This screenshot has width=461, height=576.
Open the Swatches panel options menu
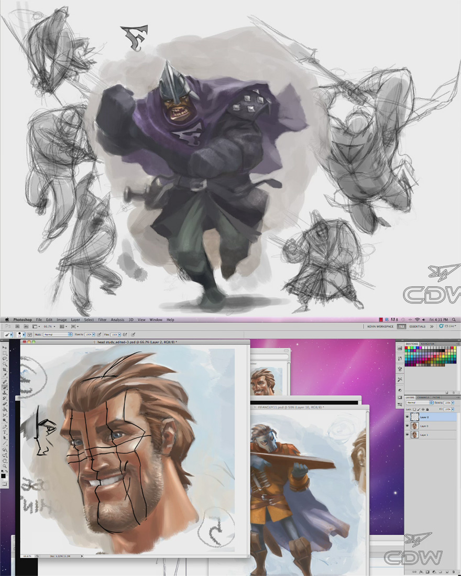coord(458,344)
